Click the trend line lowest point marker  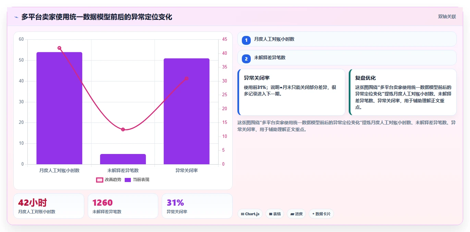click(x=123, y=129)
